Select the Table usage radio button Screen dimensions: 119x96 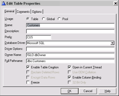tap(28, 19)
